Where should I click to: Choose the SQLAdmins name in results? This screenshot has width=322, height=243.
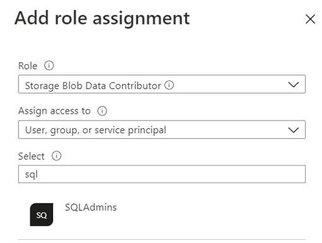pos(91,208)
